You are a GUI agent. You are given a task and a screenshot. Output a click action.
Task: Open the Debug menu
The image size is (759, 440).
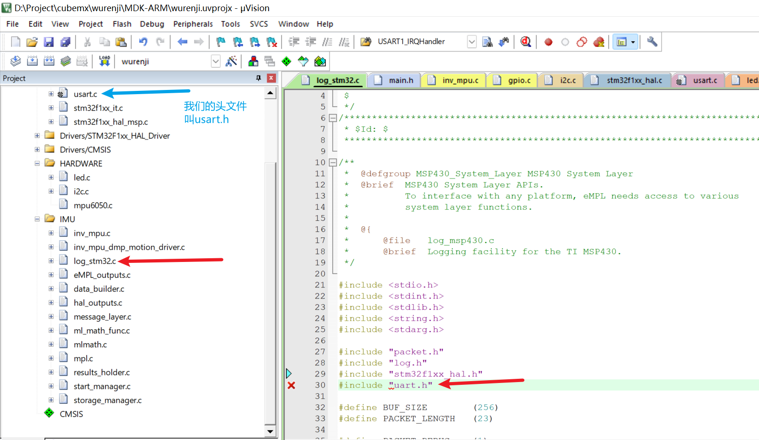(x=152, y=24)
